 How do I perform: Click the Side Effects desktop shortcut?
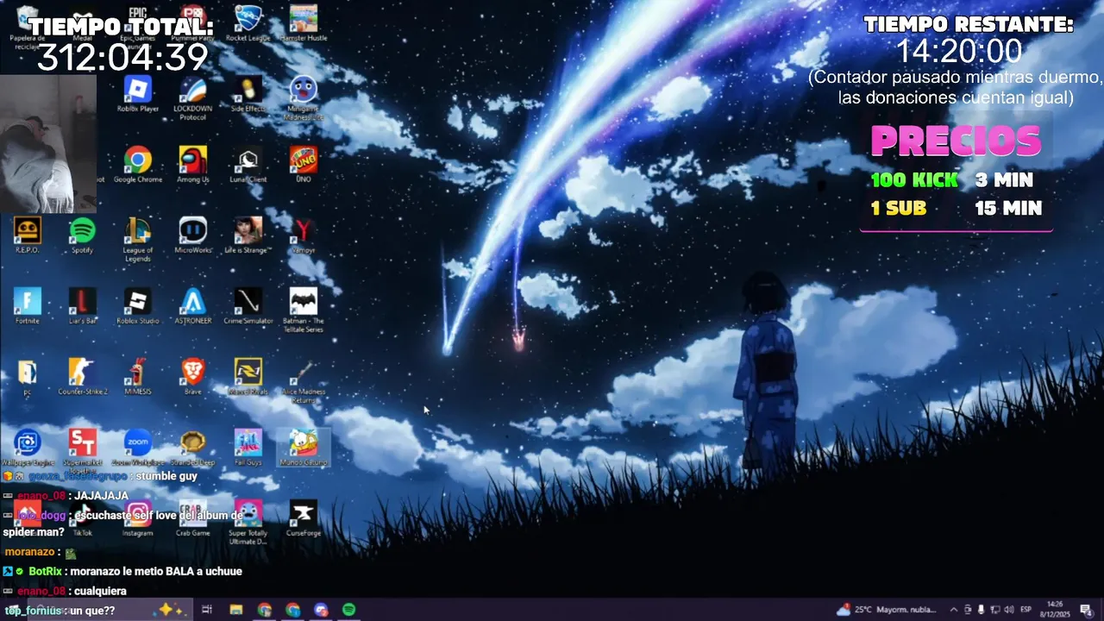(x=248, y=94)
